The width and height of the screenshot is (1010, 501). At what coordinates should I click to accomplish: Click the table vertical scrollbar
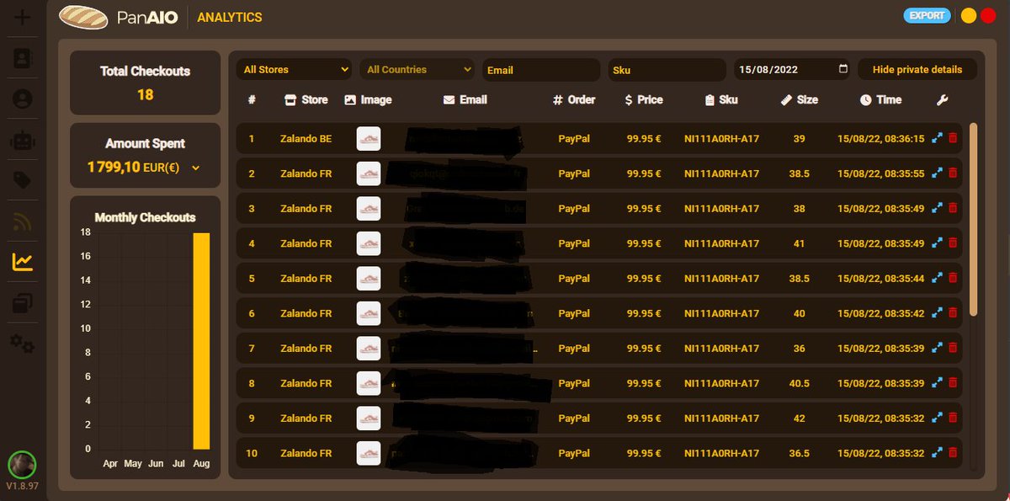[974, 219]
